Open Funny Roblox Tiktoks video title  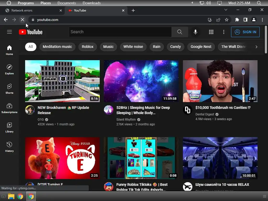pyautogui.click(x=142, y=187)
